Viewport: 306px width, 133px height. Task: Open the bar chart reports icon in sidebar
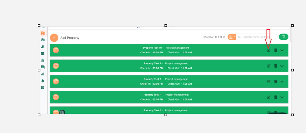tap(43, 74)
